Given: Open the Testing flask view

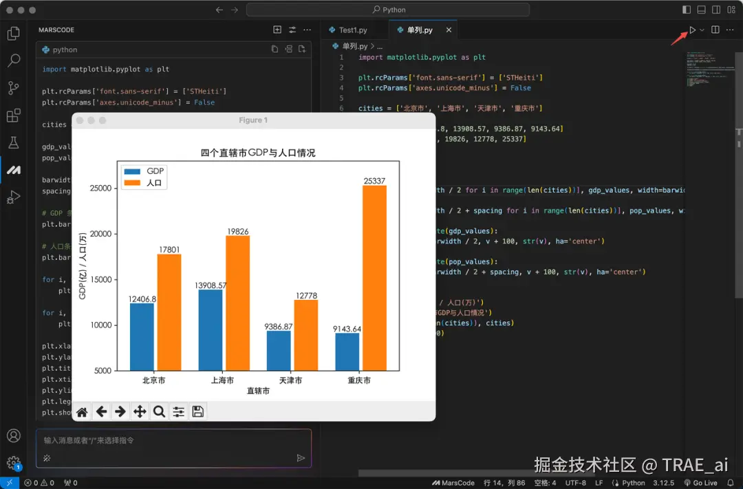Looking at the screenshot, I should point(14,142).
